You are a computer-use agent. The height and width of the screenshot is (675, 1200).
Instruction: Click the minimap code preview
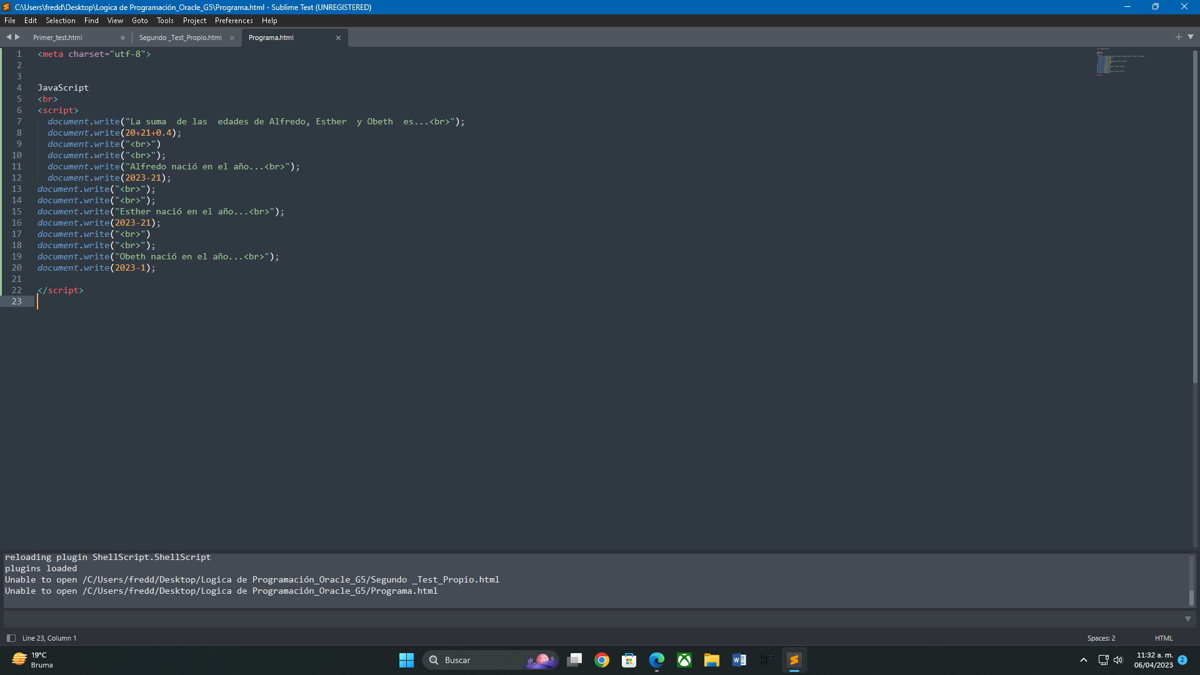(x=1120, y=61)
